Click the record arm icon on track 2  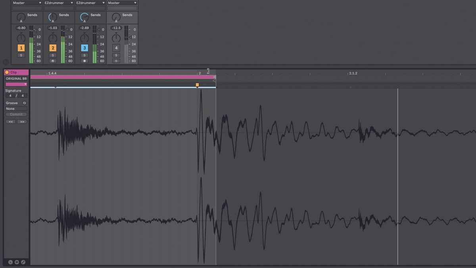tap(53, 60)
